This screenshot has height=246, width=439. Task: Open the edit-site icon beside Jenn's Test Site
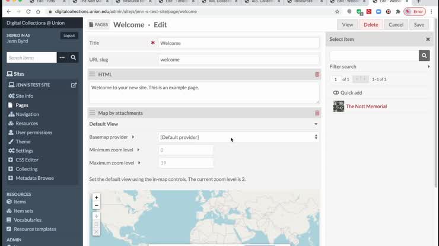[x=74, y=85]
